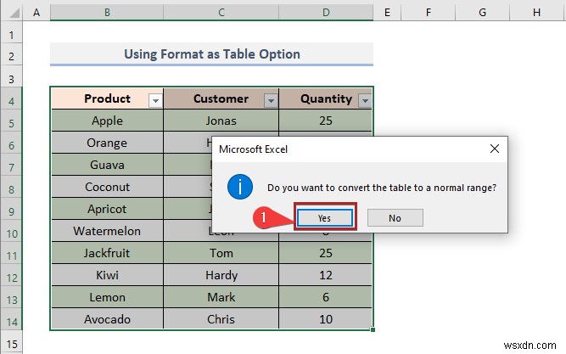Select the Tom customer cell
This screenshot has width=566, height=354.
click(221, 253)
